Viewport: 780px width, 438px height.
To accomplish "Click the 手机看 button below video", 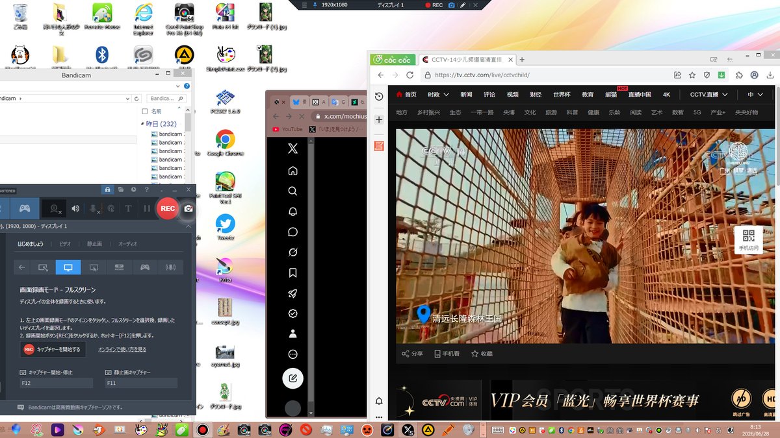I will click(446, 354).
